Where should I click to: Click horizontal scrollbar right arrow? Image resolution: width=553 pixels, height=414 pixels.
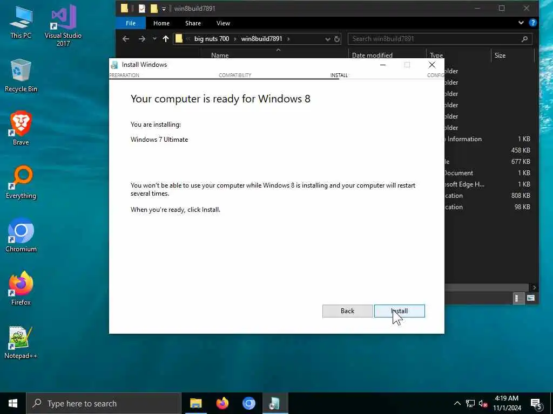[534, 288]
